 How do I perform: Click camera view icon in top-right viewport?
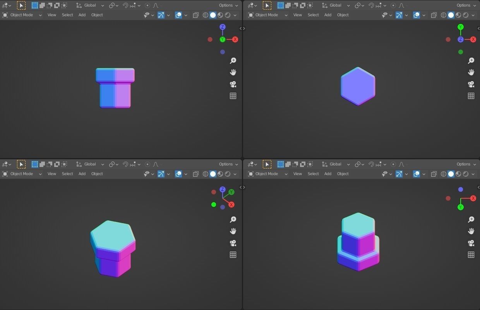471,84
